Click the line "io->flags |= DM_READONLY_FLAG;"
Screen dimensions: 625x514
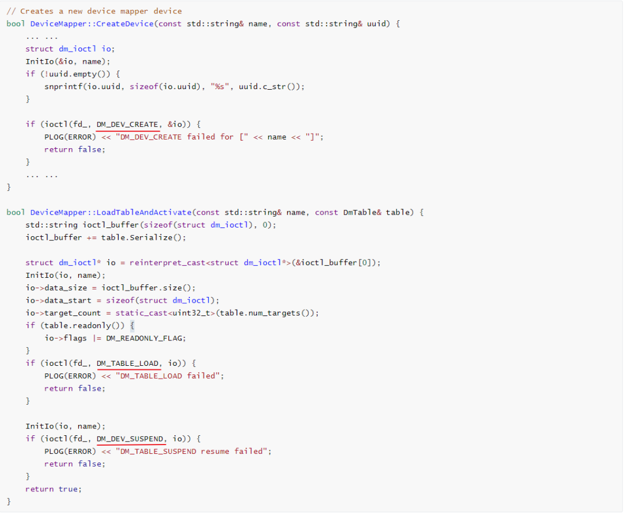point(115,339)
